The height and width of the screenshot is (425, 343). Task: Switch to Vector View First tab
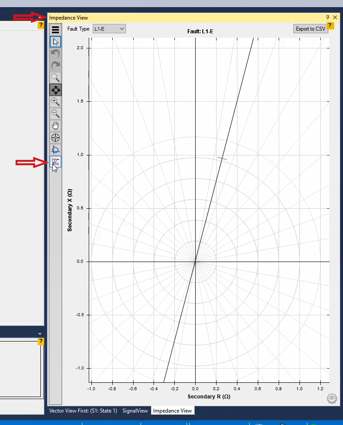83,411
